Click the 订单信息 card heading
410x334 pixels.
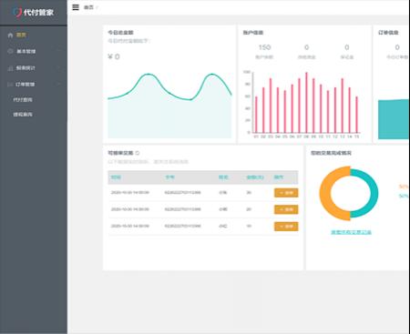[x=388, y=33]
